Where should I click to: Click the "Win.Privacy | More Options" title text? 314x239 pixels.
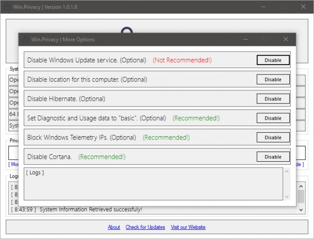click(63, 40)
